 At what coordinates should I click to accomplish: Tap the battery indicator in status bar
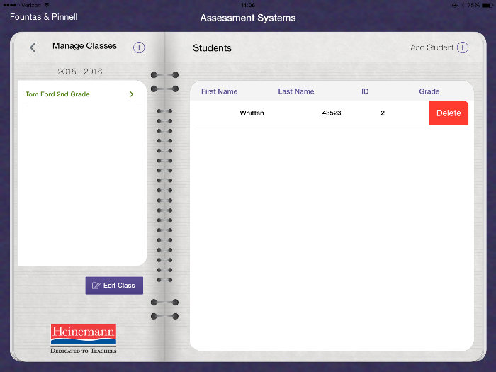tap(487, 5)
